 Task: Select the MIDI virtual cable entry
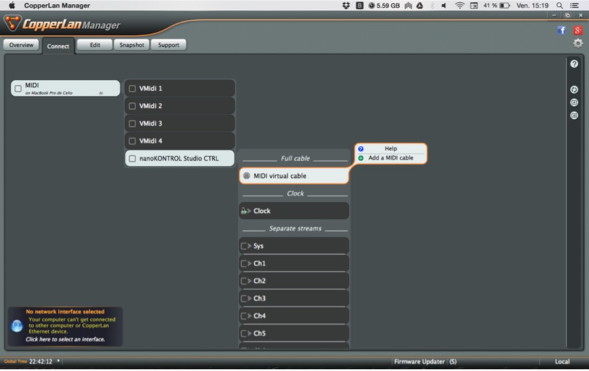click(x=294, y=176)
